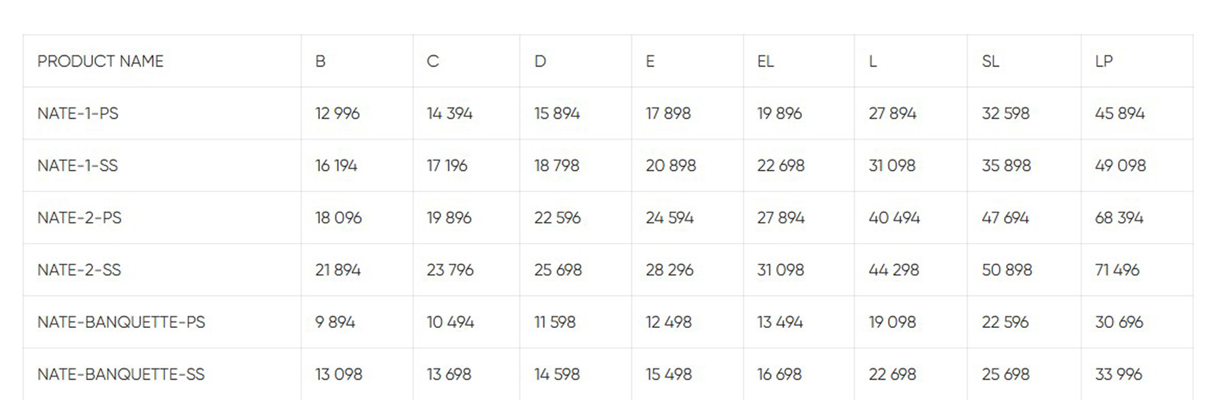The width and height of the screenshot is (1218, 400).
Task: Select NATE-2-PS price in column L
Action: pyautogui.click(x=894, y=218)
